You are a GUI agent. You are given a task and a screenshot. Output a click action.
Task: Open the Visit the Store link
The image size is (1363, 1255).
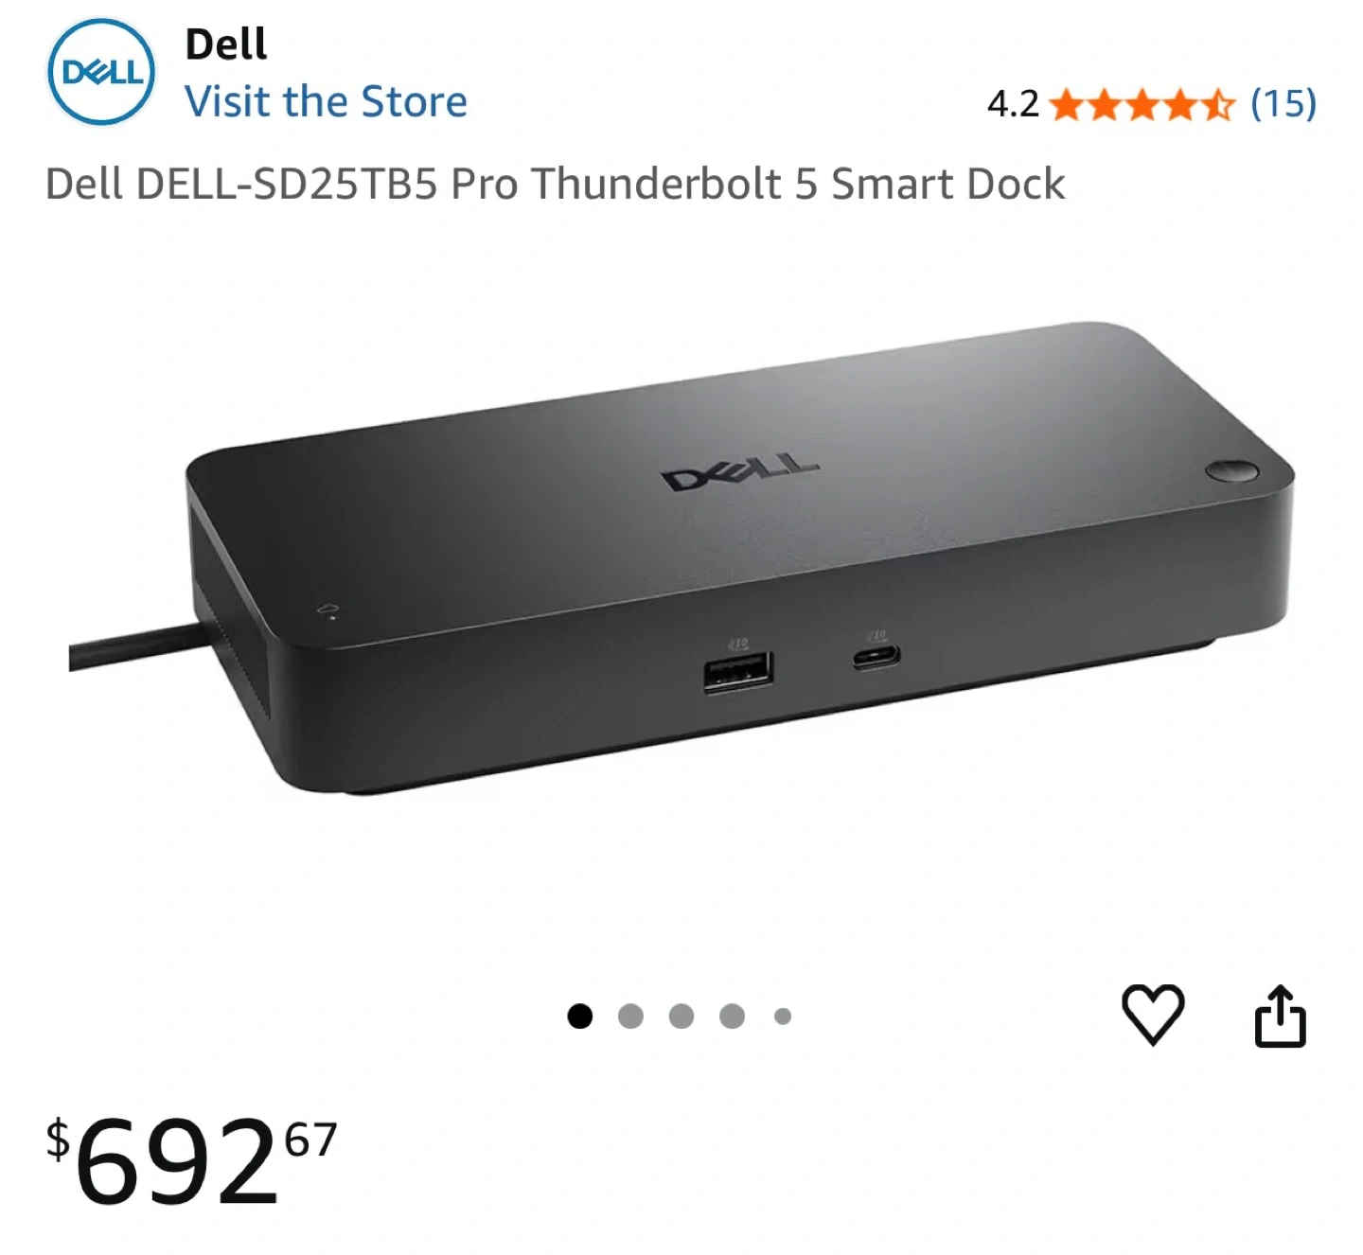[326, 101]
